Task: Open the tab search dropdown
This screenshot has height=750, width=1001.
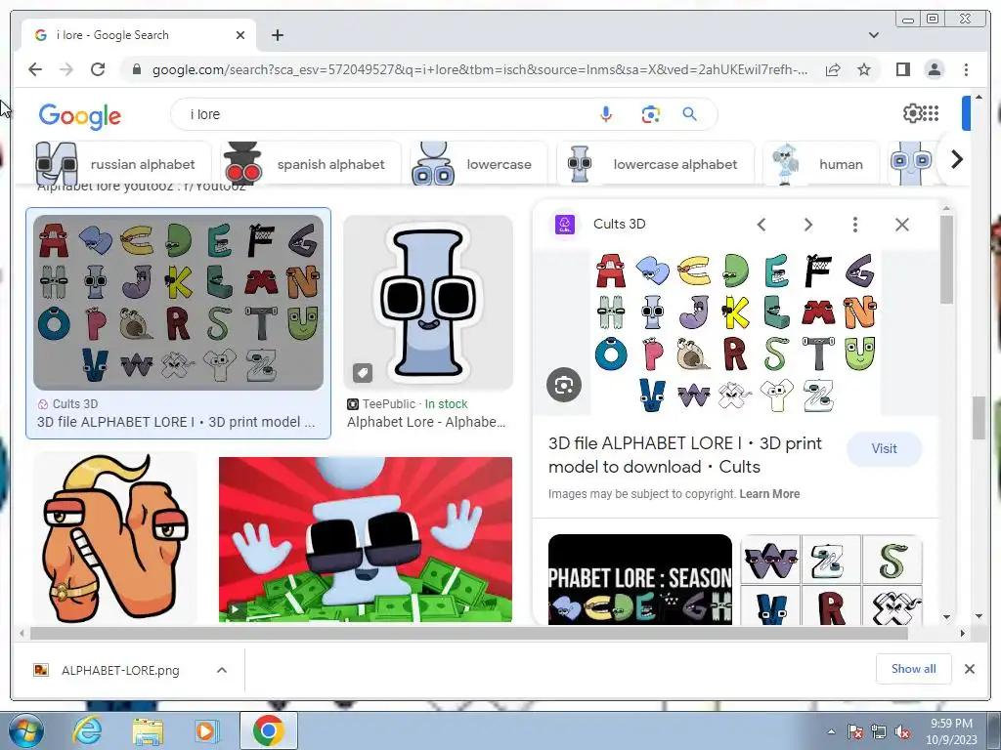Action: (873, 35)
